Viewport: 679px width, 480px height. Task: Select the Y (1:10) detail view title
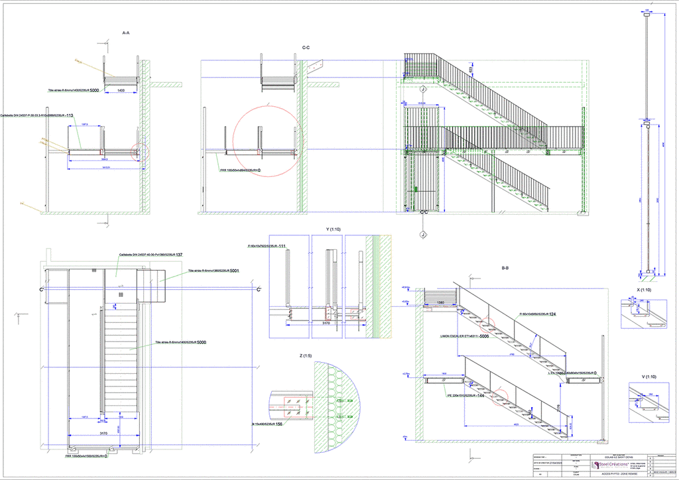(x=332, y=229)
